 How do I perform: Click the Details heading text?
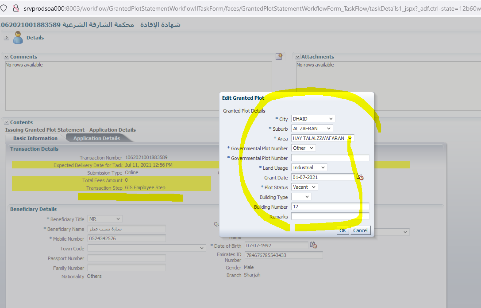click(35, 38)
